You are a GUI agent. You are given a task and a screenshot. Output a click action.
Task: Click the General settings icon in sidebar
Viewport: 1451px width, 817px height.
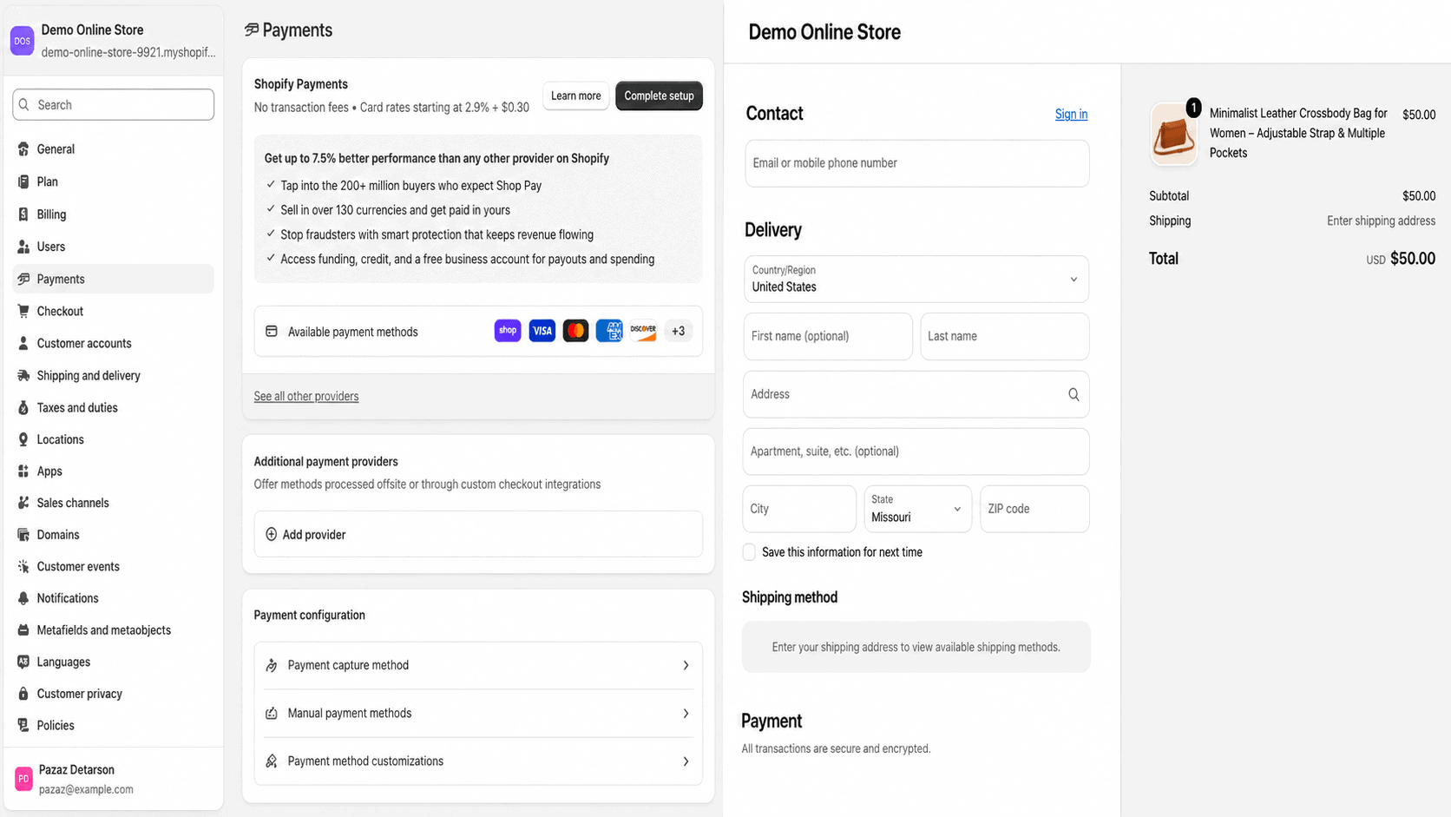(23, 149)
